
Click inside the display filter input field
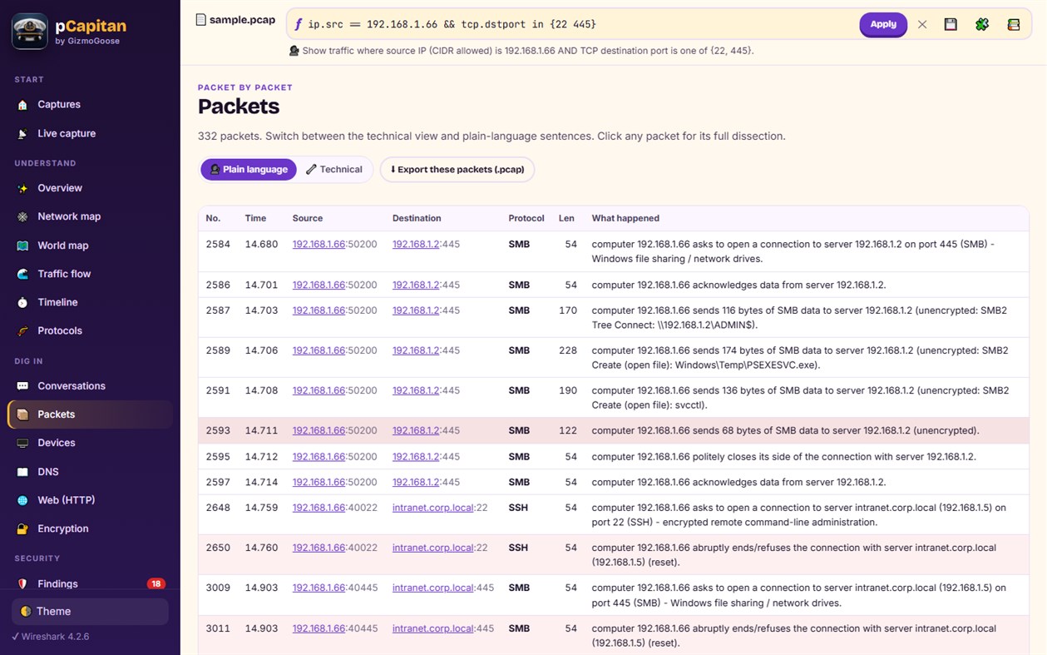(578, 25)
